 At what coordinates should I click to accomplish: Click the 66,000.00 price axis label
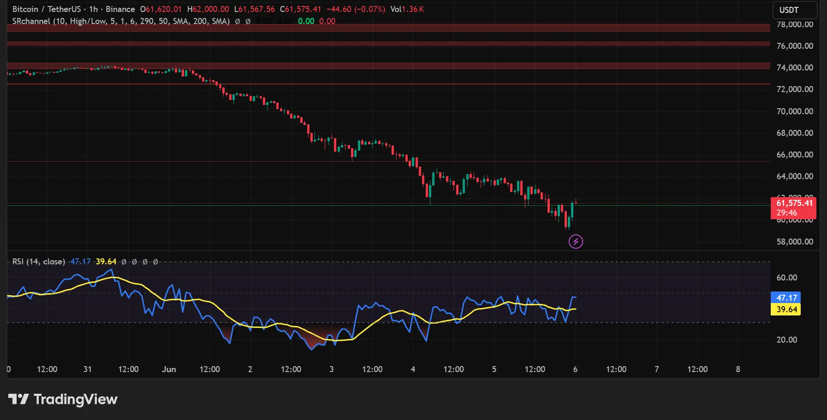tap(795, 155)
